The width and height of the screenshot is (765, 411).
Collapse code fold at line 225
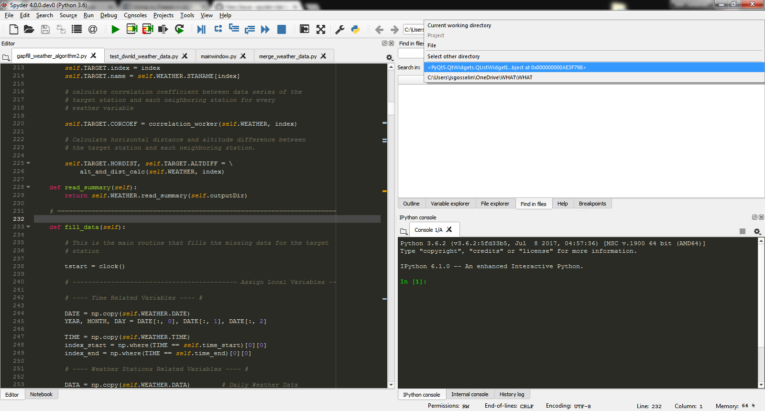click(28, 163)
